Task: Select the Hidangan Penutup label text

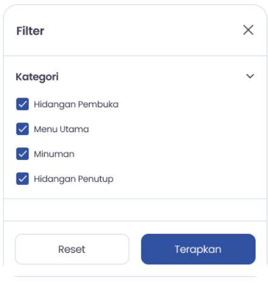Action: point(74,179)
